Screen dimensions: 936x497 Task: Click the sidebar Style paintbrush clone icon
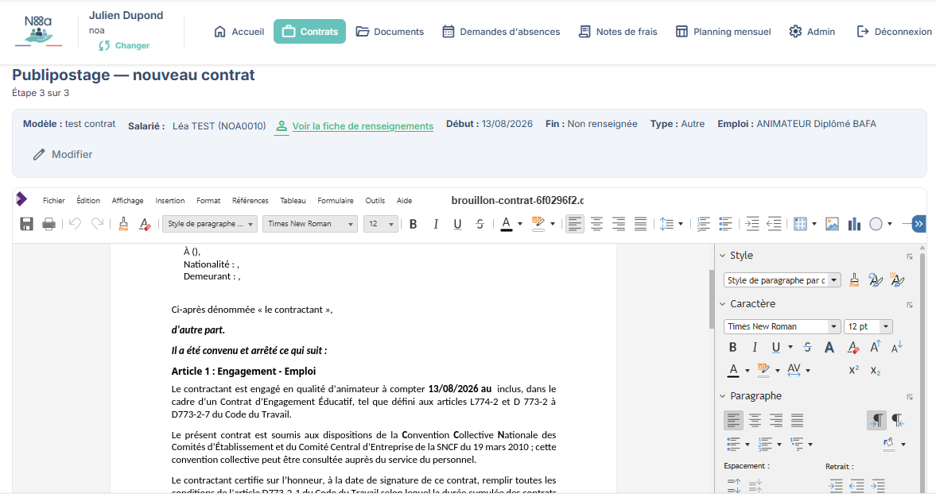[854, 280]
